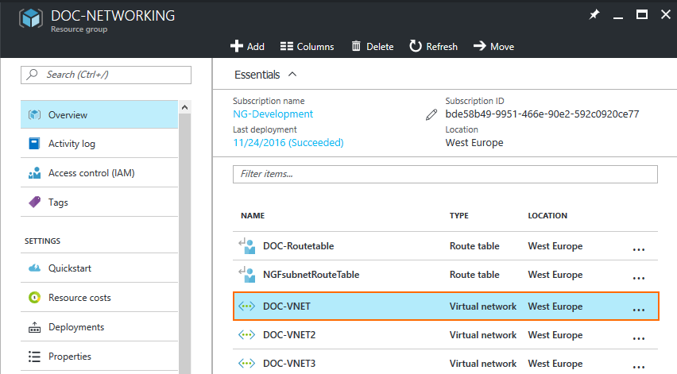677x374 pixels.
Task: Minimize the blade window
Action: (618, 17)
